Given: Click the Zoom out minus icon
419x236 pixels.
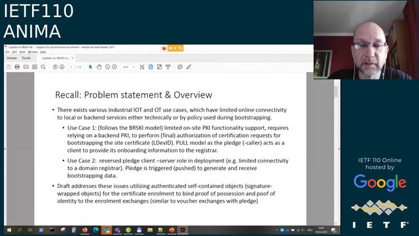Looking at the screenshot, I should pyautogui.click(x=107, y=67).
